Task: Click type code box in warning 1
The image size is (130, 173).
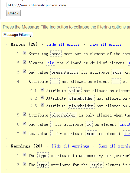Action: 43,156
